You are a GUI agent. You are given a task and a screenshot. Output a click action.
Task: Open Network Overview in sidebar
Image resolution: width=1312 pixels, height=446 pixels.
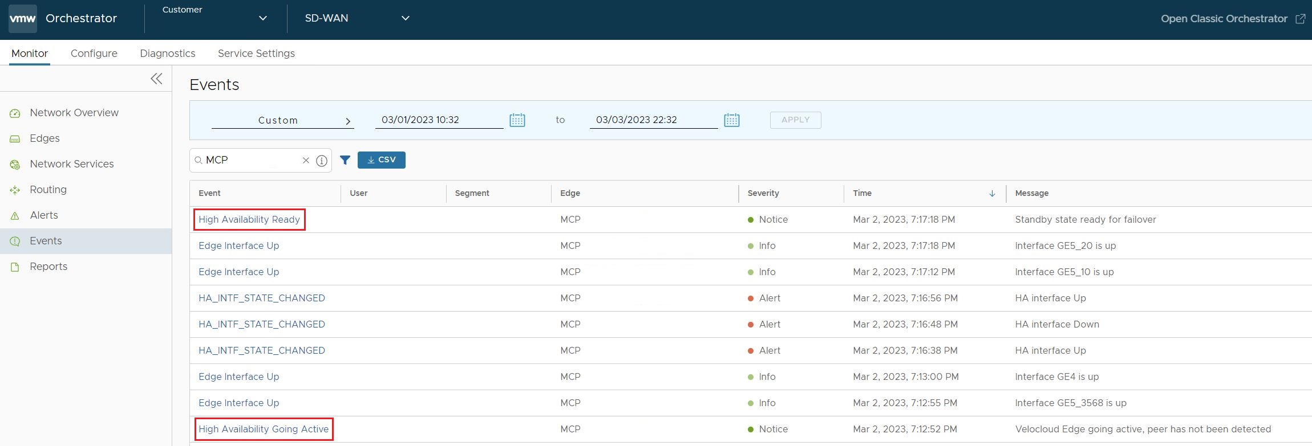click(74, 113)
